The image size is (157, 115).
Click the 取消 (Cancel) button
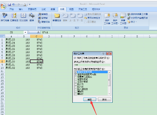tap(104, 99)
